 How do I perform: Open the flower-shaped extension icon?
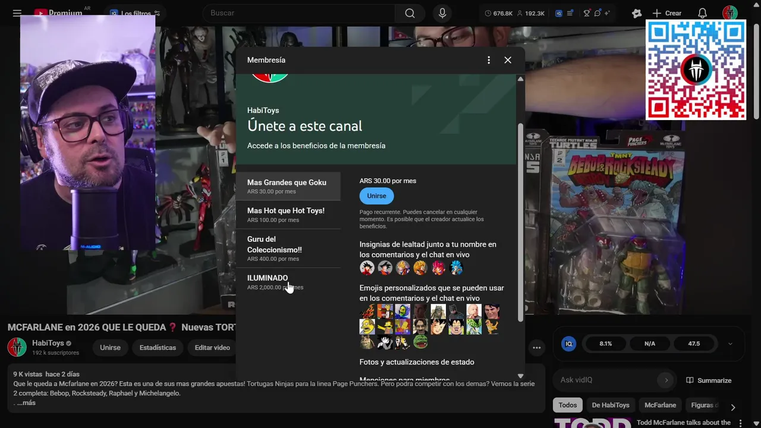pyautogui.click(x=637, y=13)
